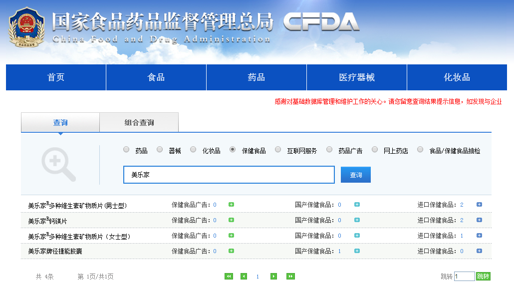Focus the page jump number field
This screenshot has height=290, width=514.
465,276
